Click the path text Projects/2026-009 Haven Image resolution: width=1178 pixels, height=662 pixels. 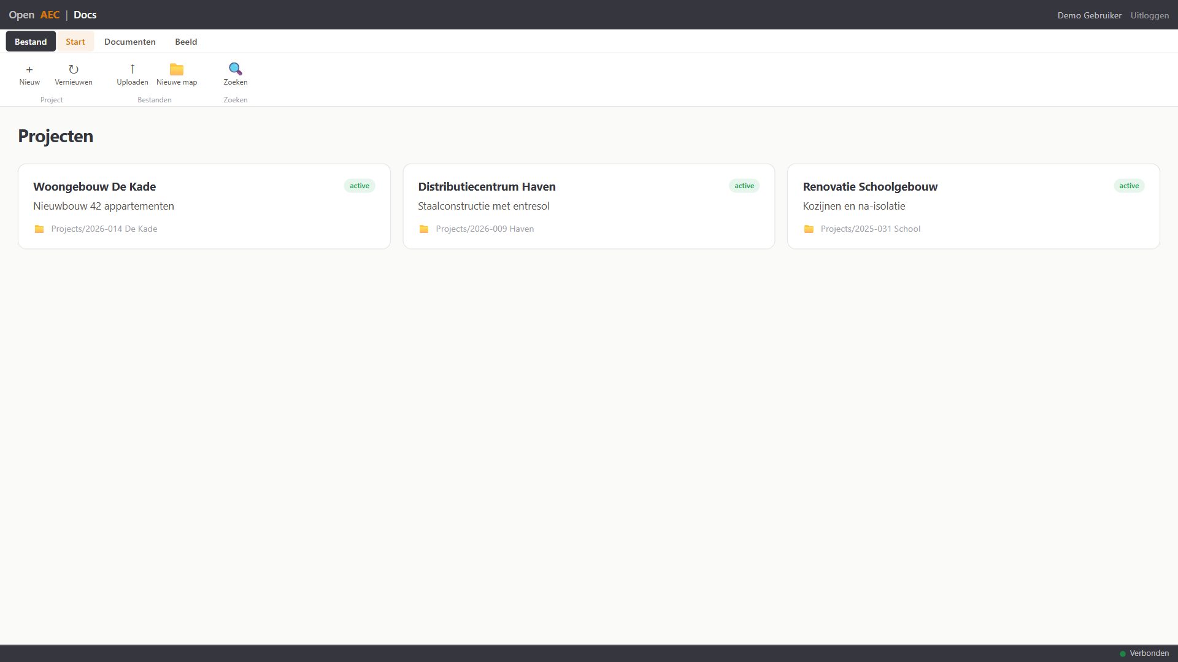click(x=485, y=229)
